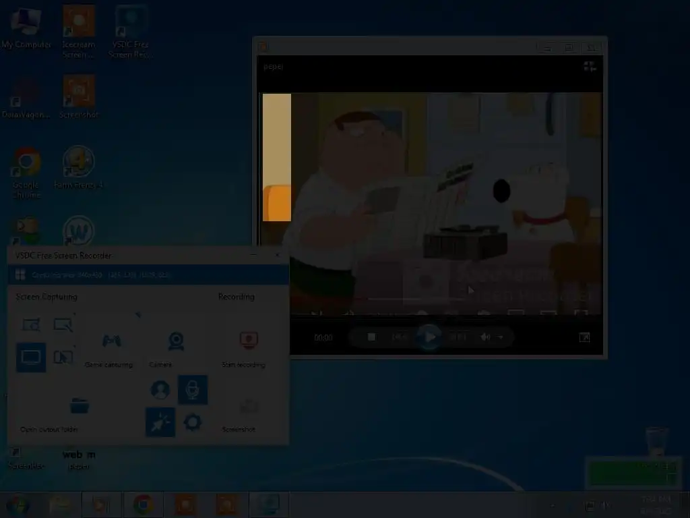
Task: Mute the media player volume
Action: [485, 337]
